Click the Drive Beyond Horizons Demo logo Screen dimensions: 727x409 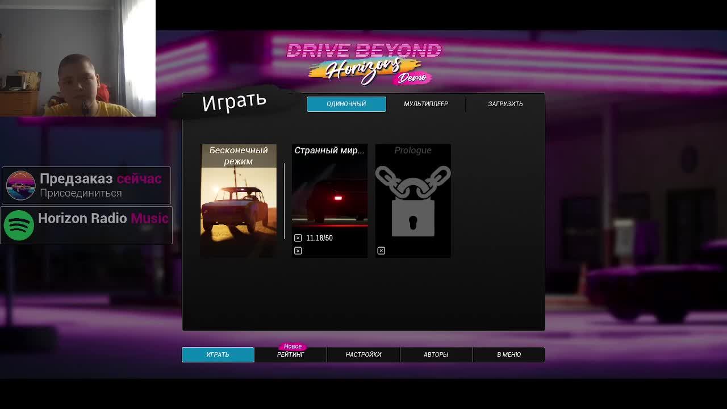(363, 64)
